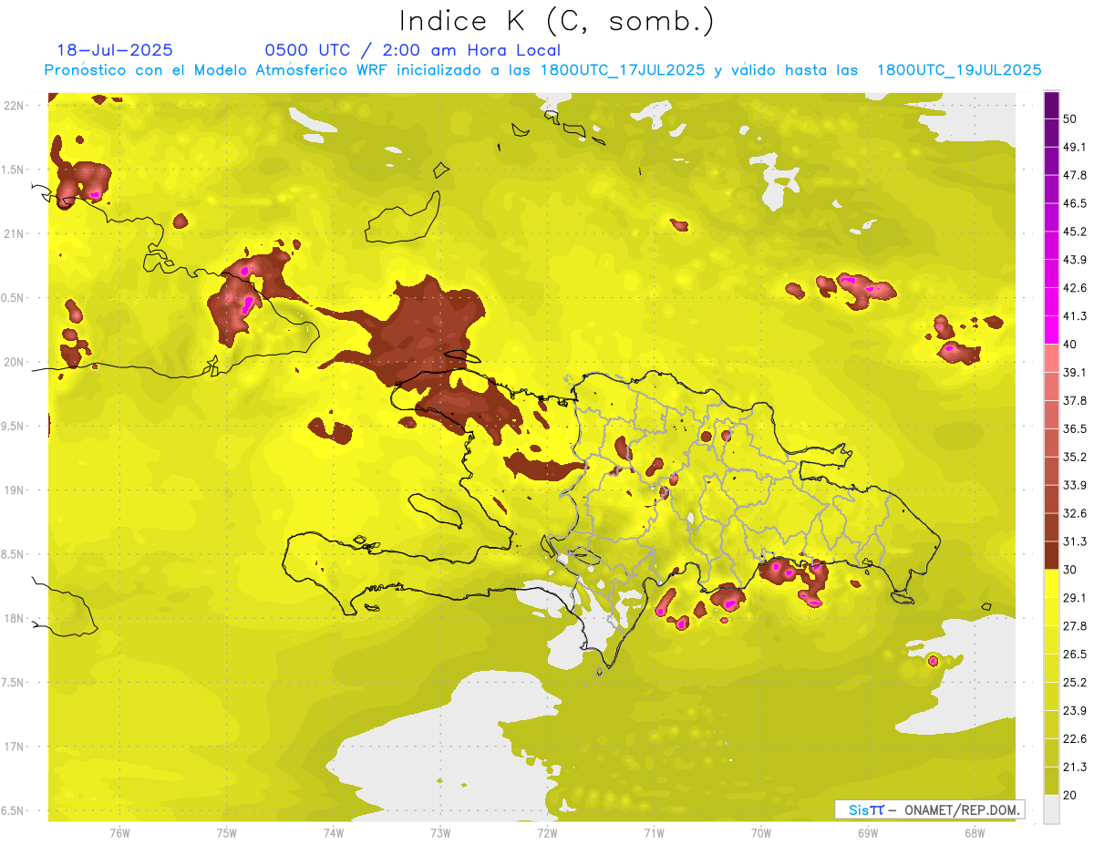The width and height of the screenshot is (1094, 845).
Task: Click the '27.8' color bar value
Action: click(1074, 626)
